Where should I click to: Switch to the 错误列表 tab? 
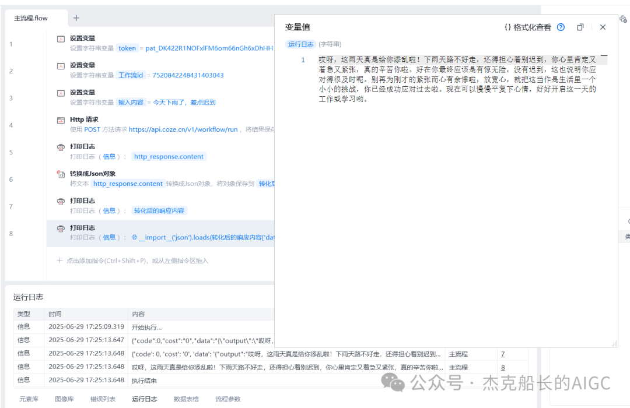[x=103, y=399]
